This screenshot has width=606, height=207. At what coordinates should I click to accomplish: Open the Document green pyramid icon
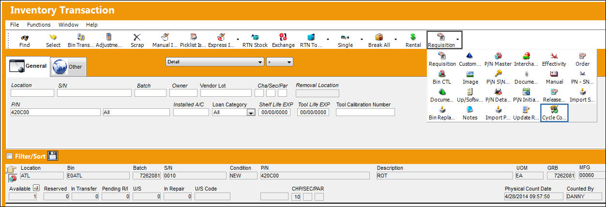pyautogui.click(x=442, y=92)
